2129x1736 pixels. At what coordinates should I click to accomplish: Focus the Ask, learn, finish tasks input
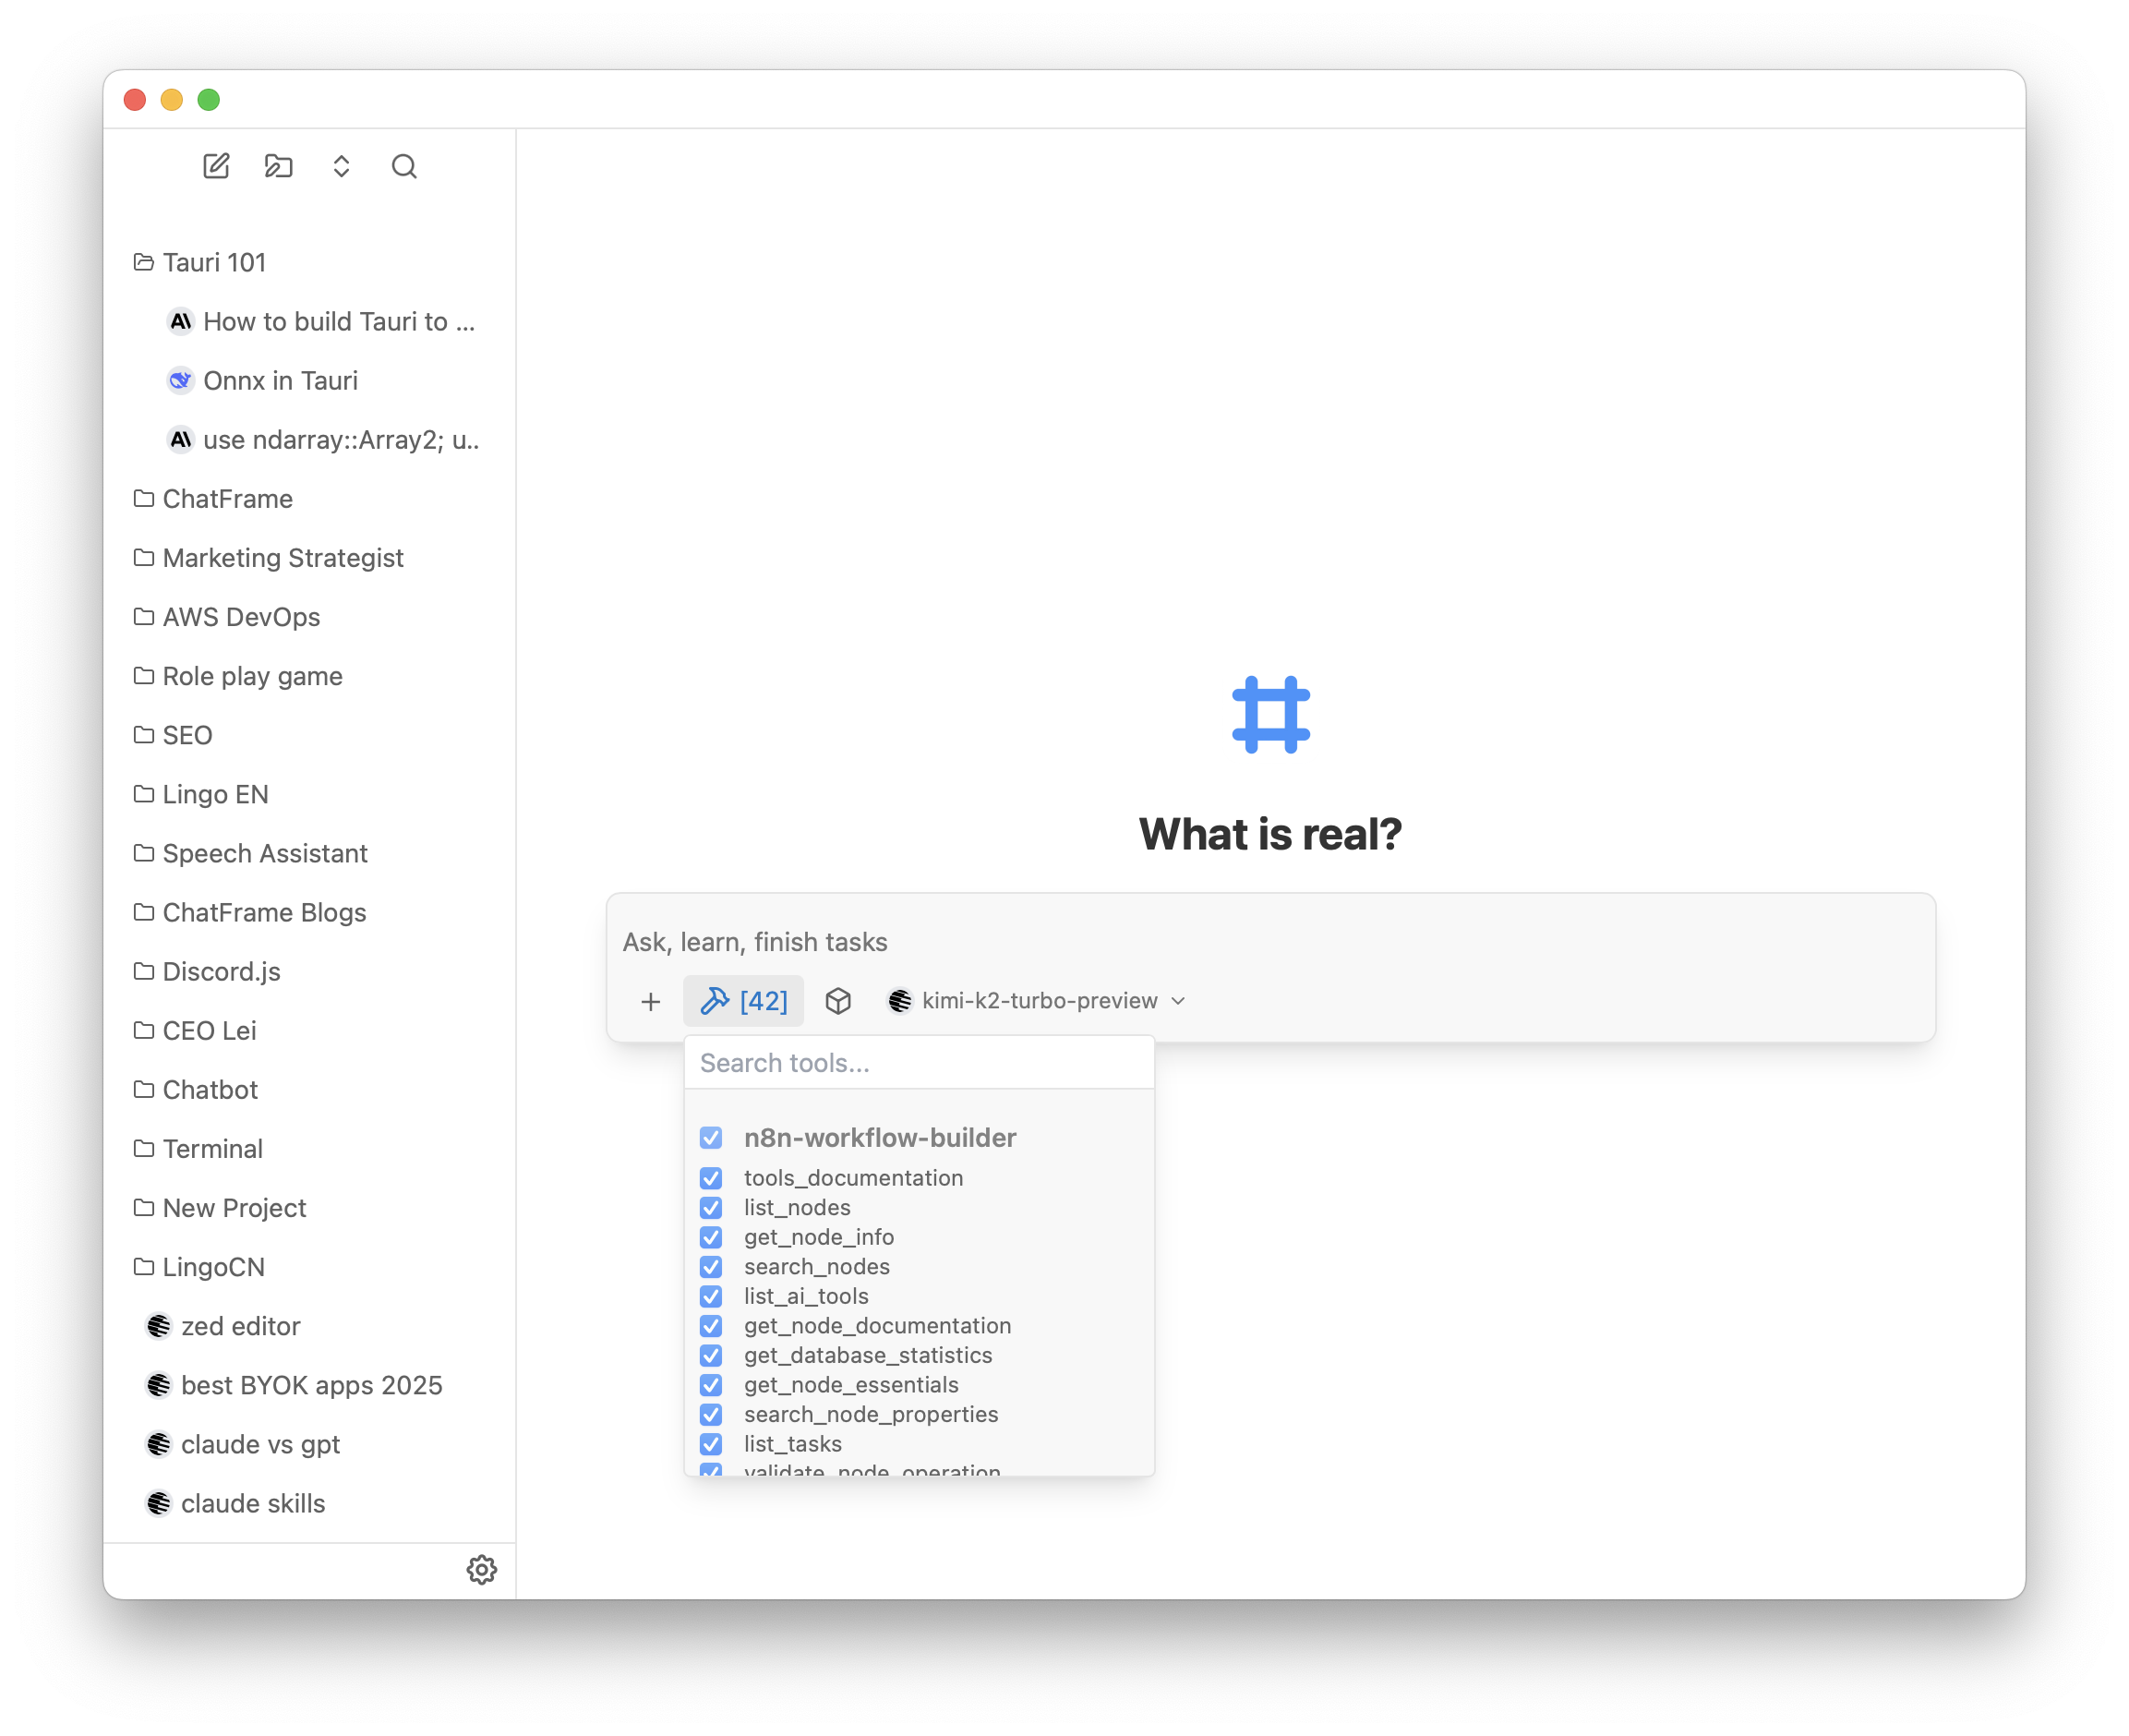pyautogui.click(x=1270, y=942)
